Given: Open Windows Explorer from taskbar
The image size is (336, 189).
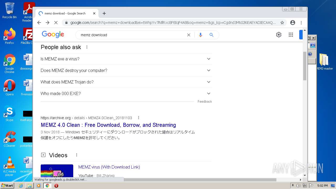Looking at the screenshot, I should pyautogui.click(x=30, y=186).
